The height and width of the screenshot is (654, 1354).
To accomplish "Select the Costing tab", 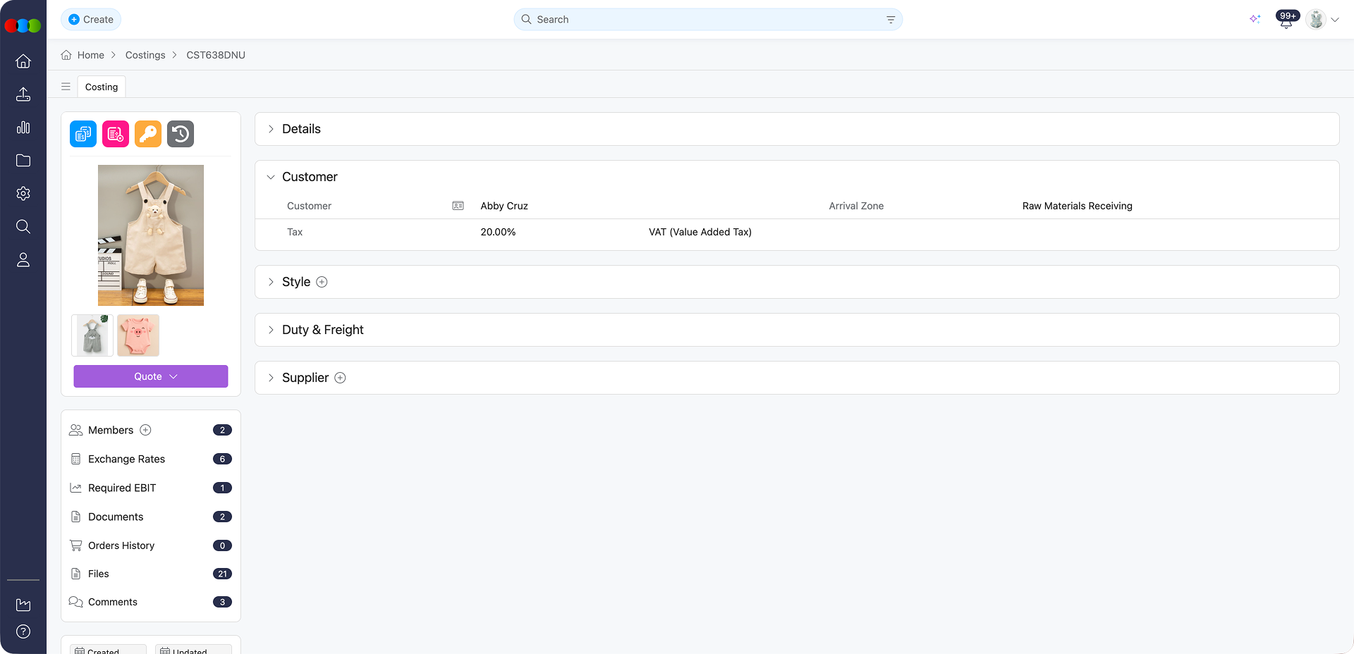I will pos(102,87).
